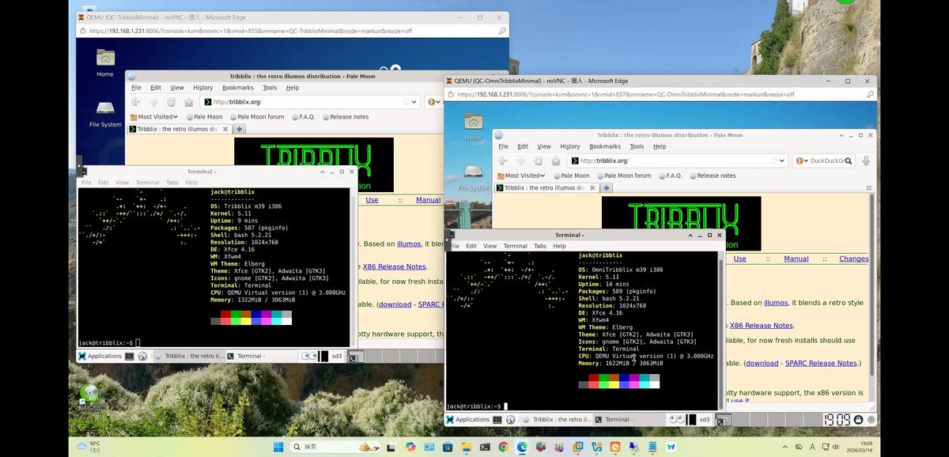Go forward in OmniTribblixMinimal window's Pale Moon
The image size is (949, 457).
(x=520, y=161)
